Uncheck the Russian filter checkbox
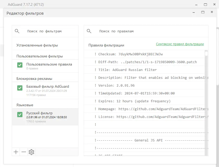219x167 pixels. pos(20,114)
